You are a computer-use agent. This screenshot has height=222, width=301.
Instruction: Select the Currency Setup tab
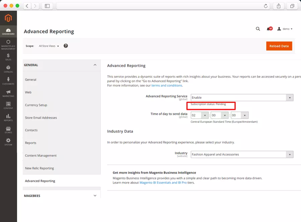(36, 105)
